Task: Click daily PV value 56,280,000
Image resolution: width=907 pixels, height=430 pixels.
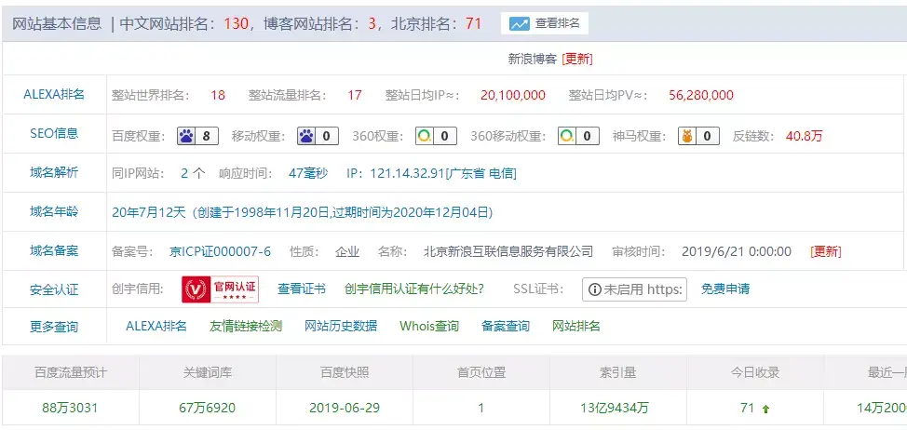Action: 701,95
